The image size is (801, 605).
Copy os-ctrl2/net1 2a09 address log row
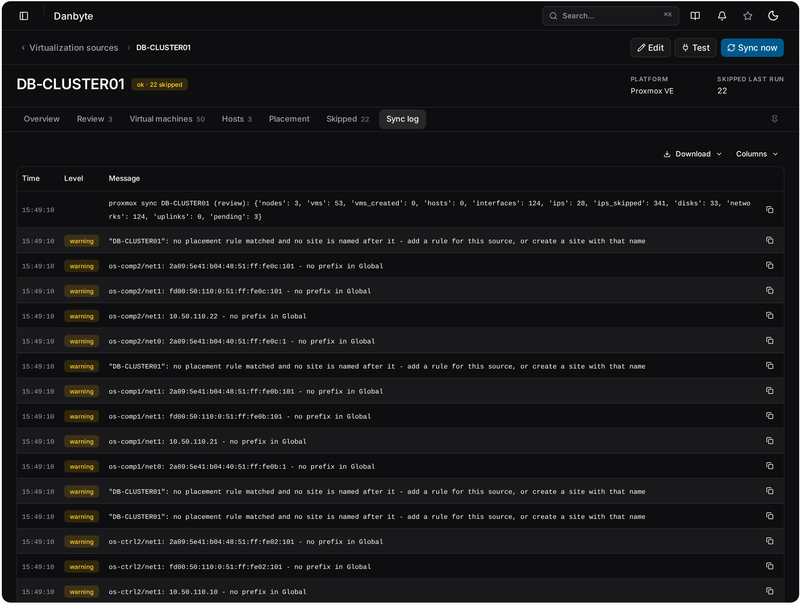[x=770, y=541]
